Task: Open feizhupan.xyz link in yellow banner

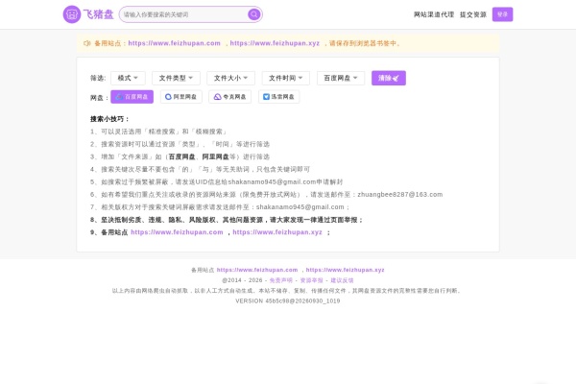Action: click(x=275, y=43)
